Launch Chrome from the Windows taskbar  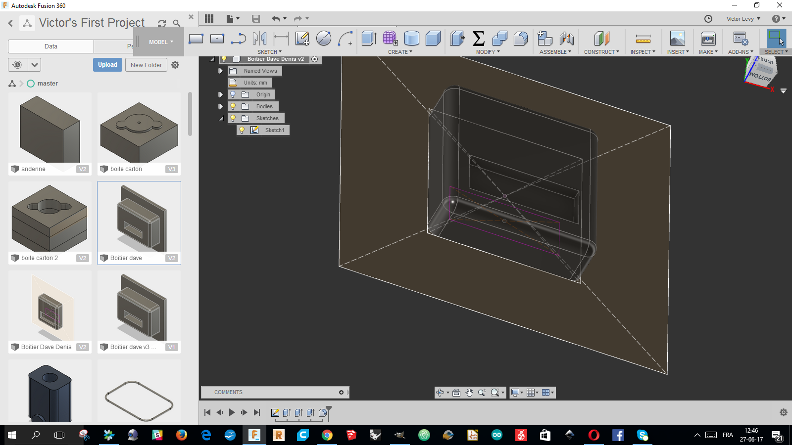[x=327, y=435]
